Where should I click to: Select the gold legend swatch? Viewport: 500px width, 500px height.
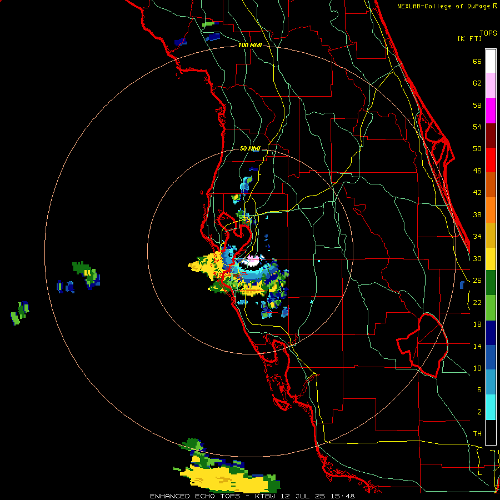(x=491, y=235)
